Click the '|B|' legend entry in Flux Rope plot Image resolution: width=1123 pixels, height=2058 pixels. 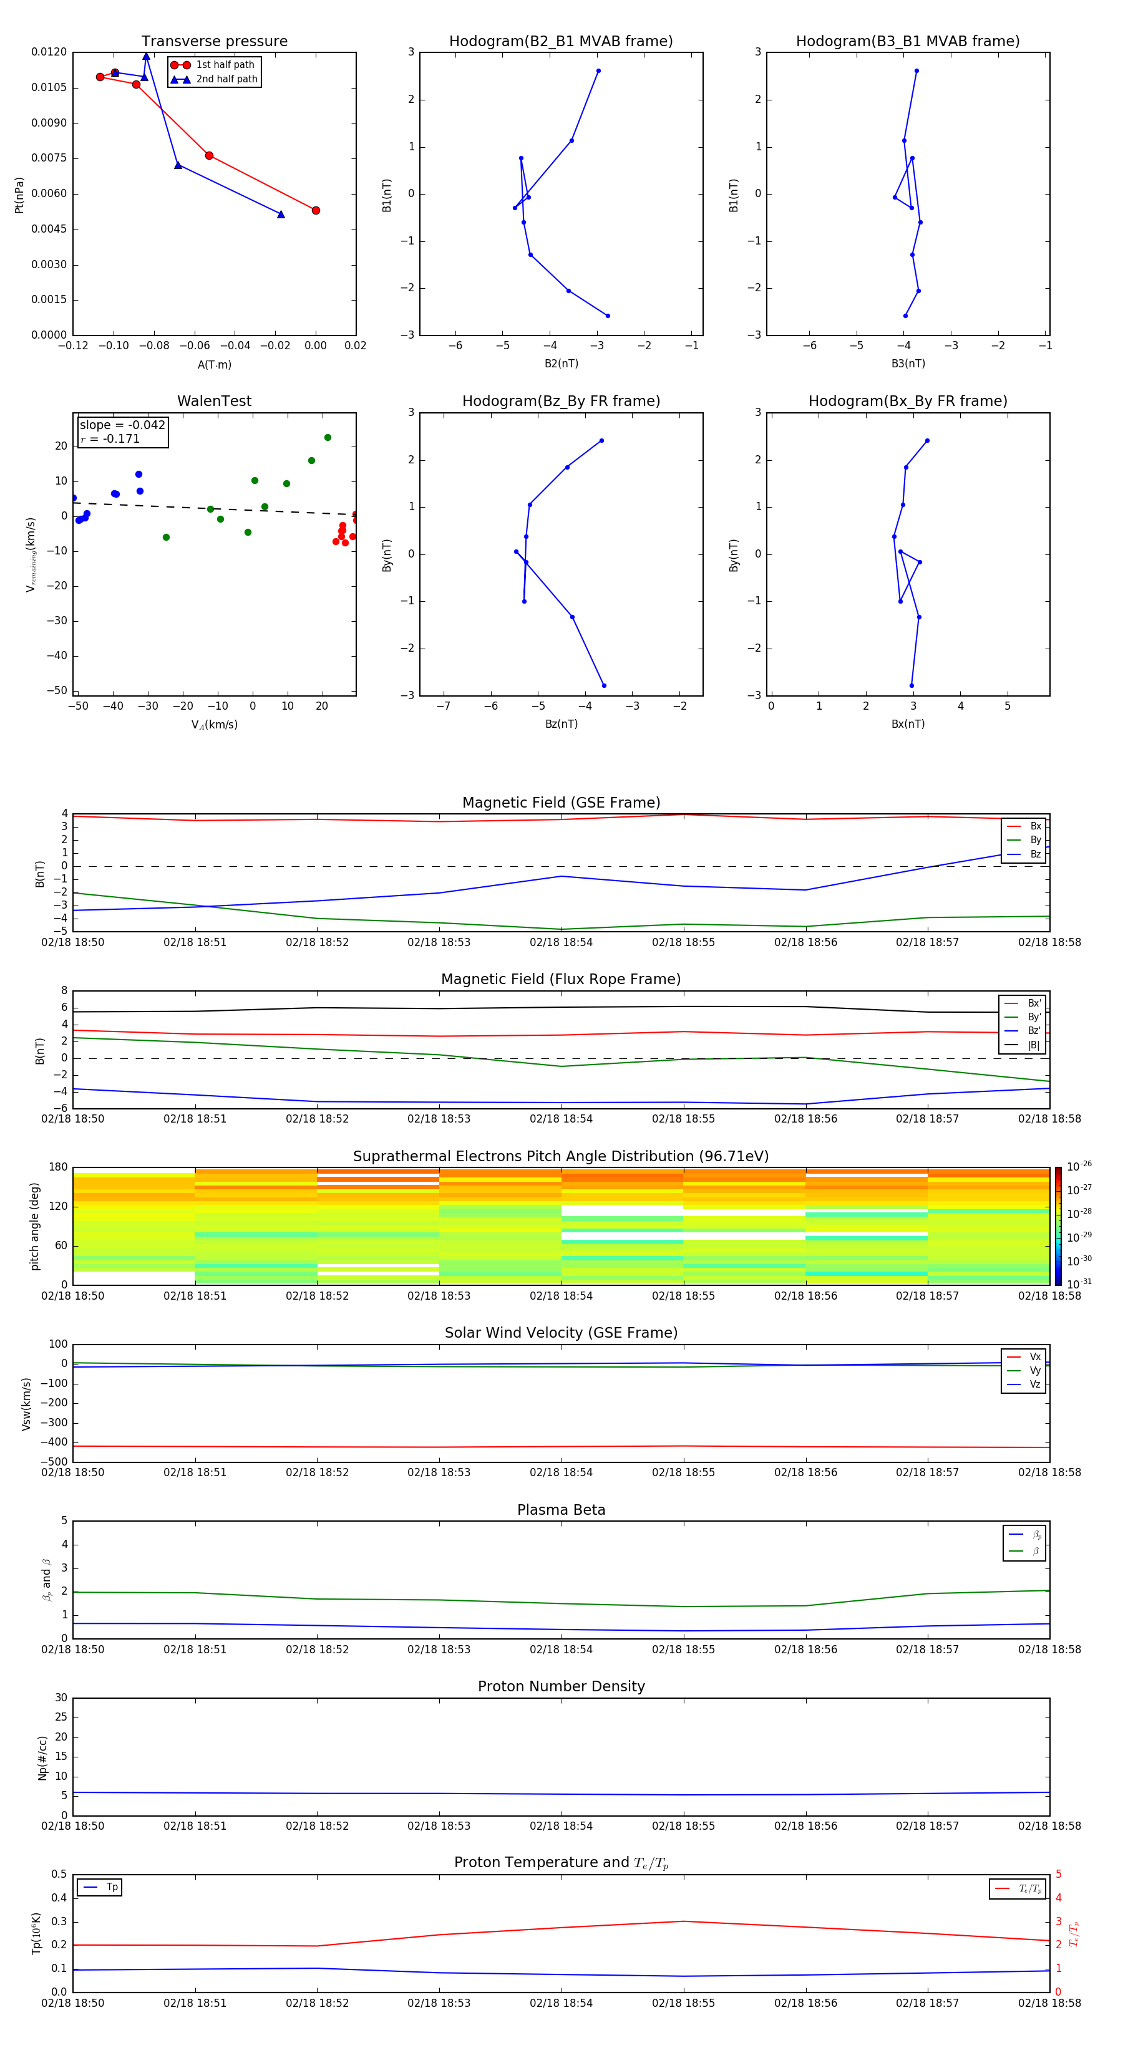[x=1023, y=1045]
